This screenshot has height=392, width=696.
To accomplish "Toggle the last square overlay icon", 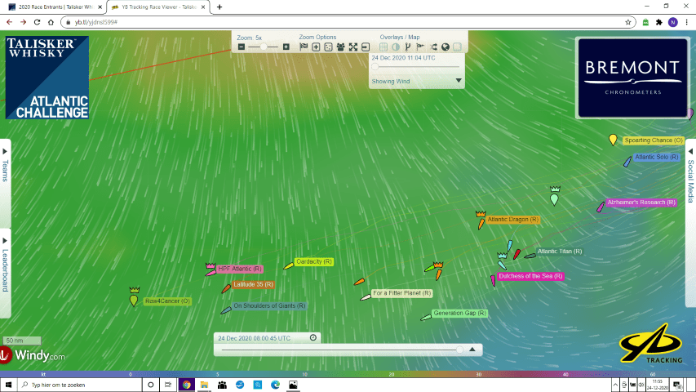I will [x=457, y=47].
